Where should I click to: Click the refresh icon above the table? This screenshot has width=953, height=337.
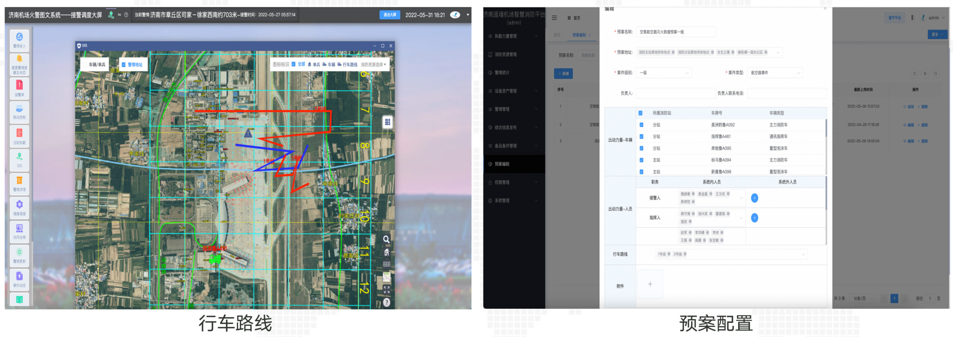[x=914, y=73]
